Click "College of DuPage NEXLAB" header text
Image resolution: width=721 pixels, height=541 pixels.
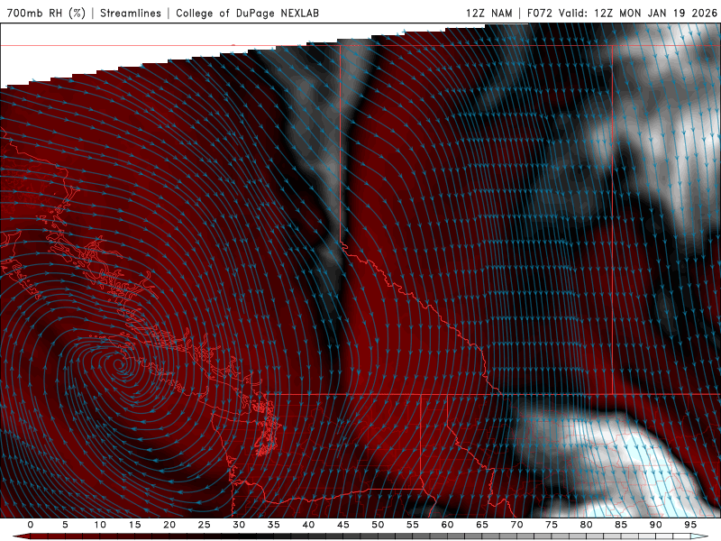click(x=247, y=13)
